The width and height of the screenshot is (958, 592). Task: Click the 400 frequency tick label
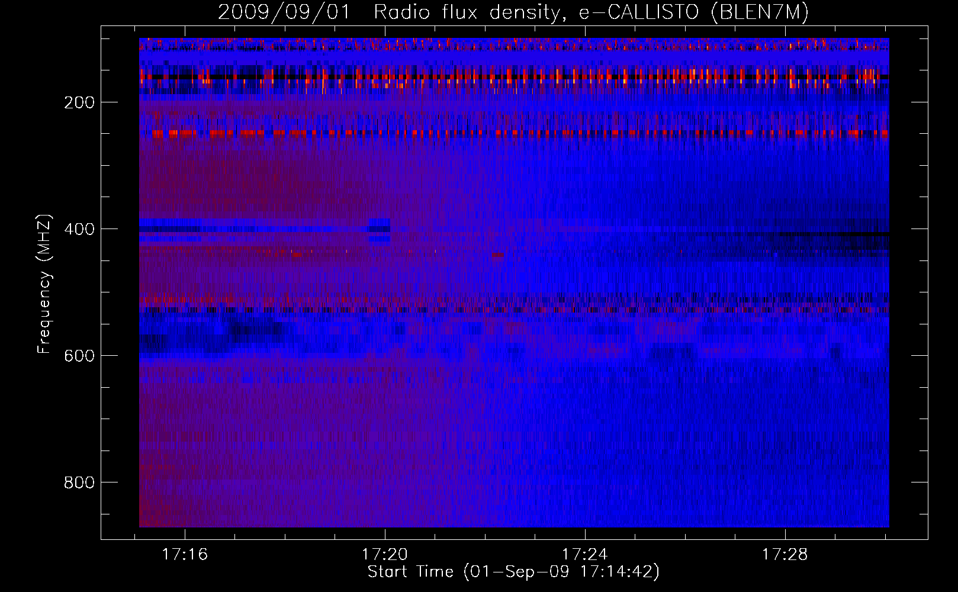click(x=79, y=229)
